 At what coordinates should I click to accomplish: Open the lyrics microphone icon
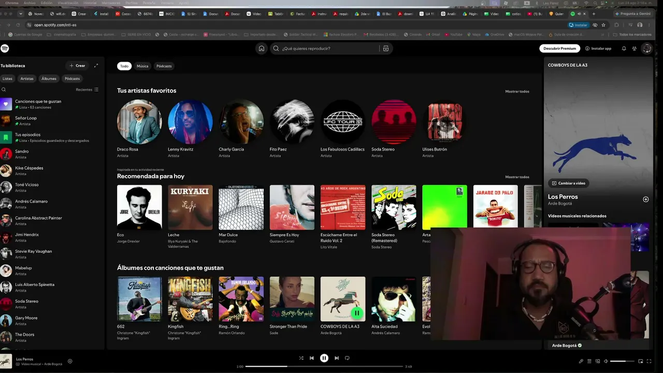coord(581,361)
